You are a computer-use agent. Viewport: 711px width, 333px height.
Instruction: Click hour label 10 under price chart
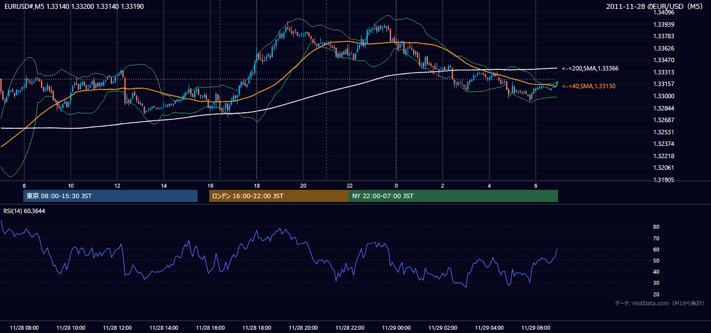point(71,185)
